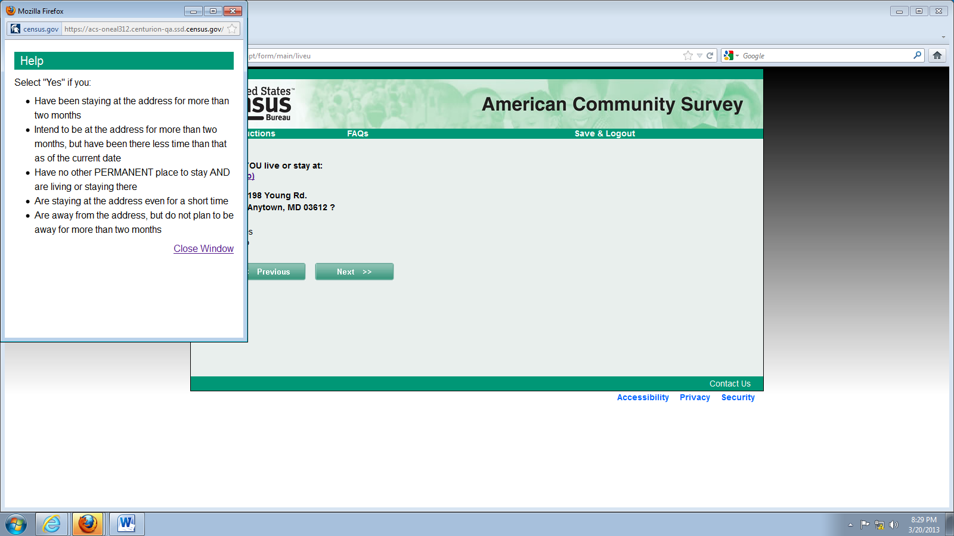This screenshot has width=954, height=536.
Task: Click the text "Select "Yes" if you:"
Action: pos(52,82)
